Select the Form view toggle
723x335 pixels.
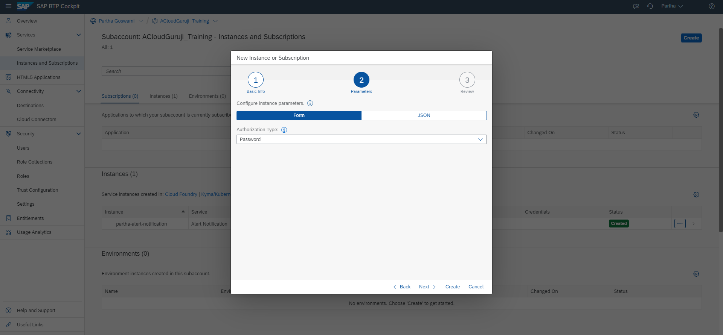(299, 115)
